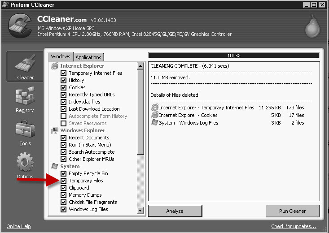
Task: Click Check for updates link
Action: click(294, 226)
